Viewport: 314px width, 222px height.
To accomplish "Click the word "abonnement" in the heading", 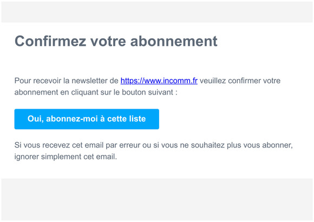I will (x=174, y=41).
